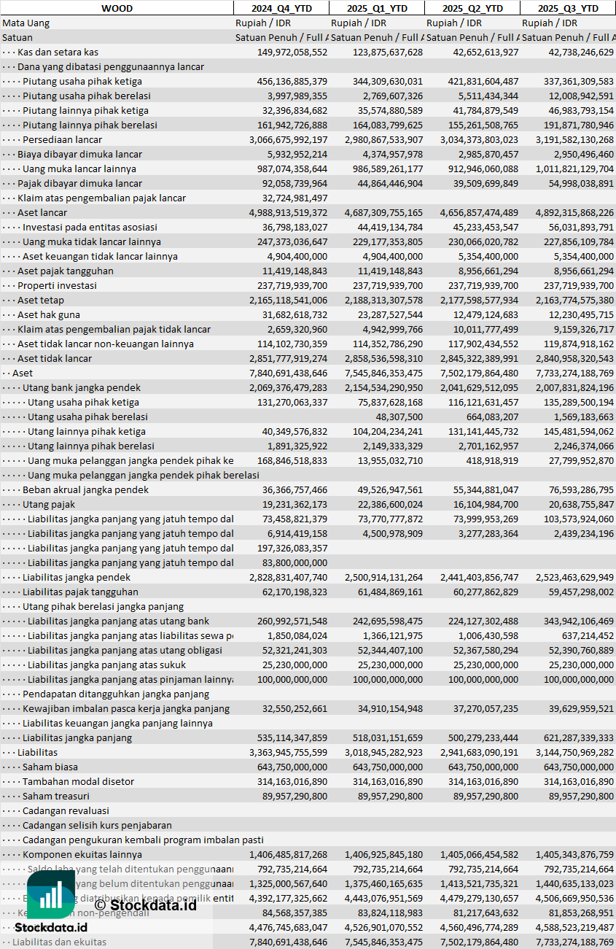Select Komponen ekuitas lainnya label

(x=82, y=854)
